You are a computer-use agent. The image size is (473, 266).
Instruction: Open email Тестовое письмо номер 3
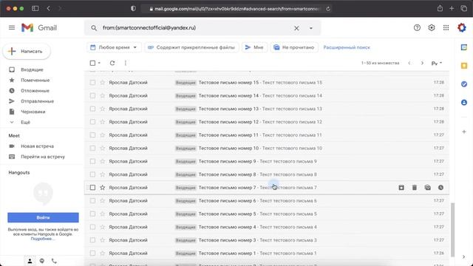point(267,240)
